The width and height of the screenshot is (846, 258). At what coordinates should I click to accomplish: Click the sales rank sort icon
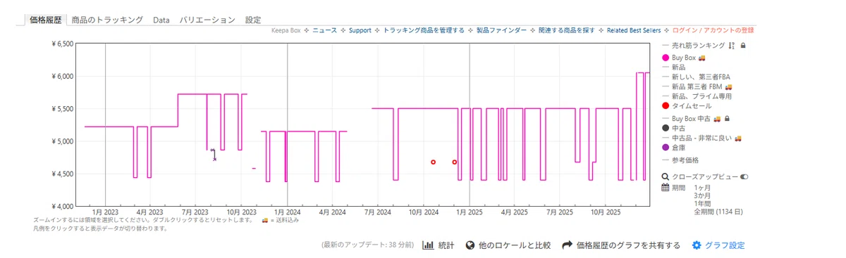click(x=732, y=45)
